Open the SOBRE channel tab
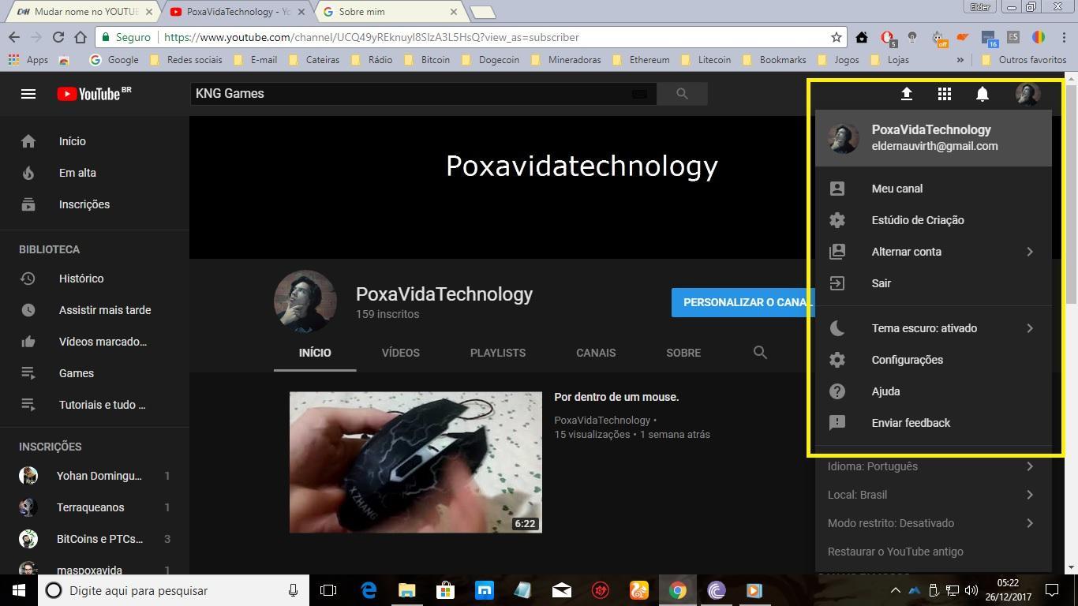Image resolution: width=1078 pixels, height=606 pixels. 683,353
